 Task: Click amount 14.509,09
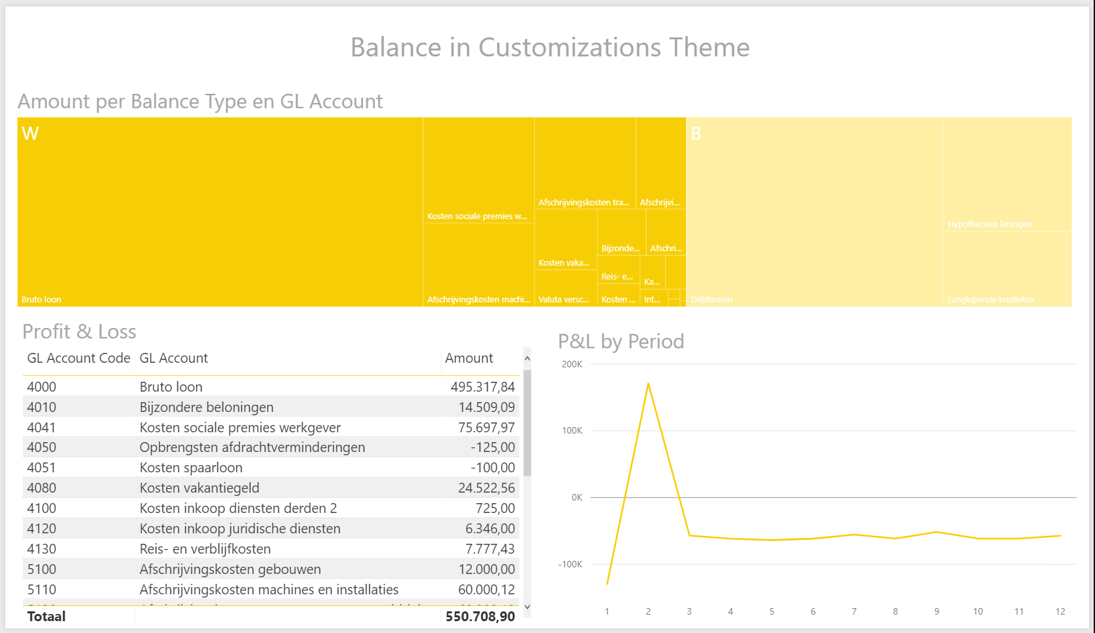(486, 407)
